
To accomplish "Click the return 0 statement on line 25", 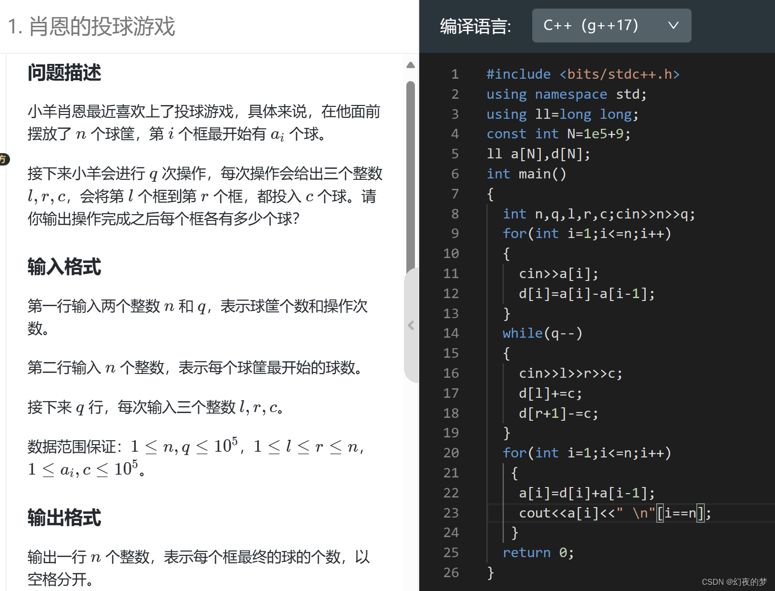I will [x=538, y=553].
